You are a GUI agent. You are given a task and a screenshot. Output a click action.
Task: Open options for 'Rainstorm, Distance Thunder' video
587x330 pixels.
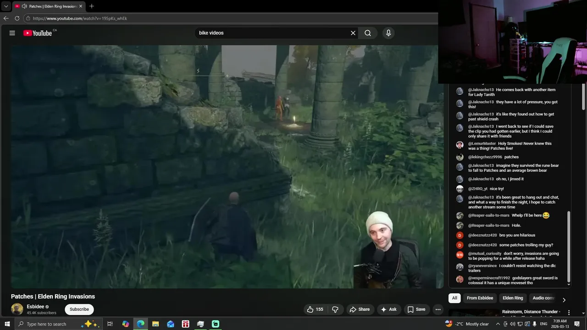[x=569, y=313]
